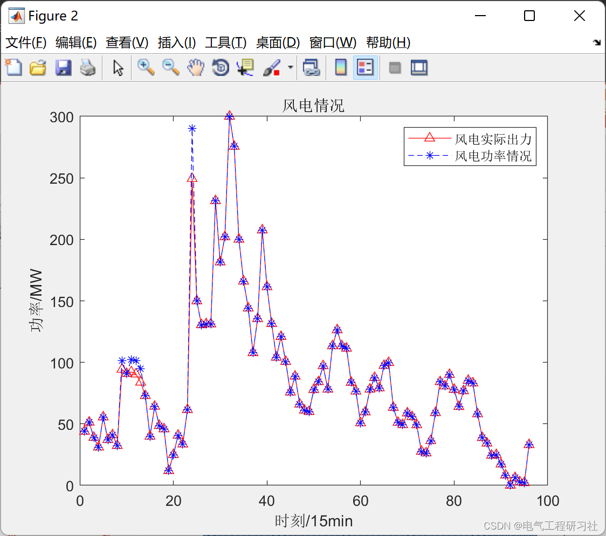Select the Edit Plot arrow tool

[x=118, y=67]
